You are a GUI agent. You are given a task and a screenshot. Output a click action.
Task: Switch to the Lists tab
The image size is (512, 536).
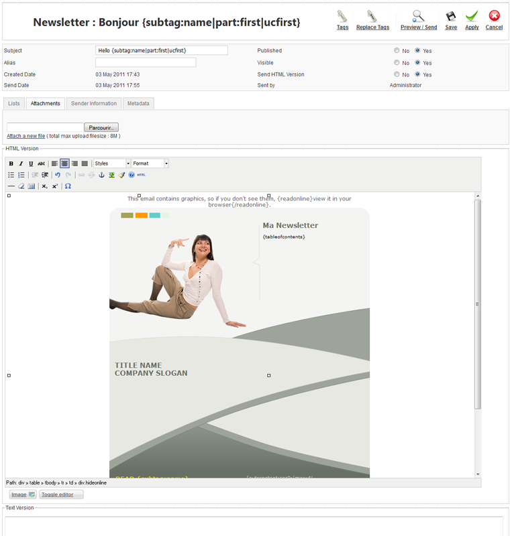coord(14,103)
